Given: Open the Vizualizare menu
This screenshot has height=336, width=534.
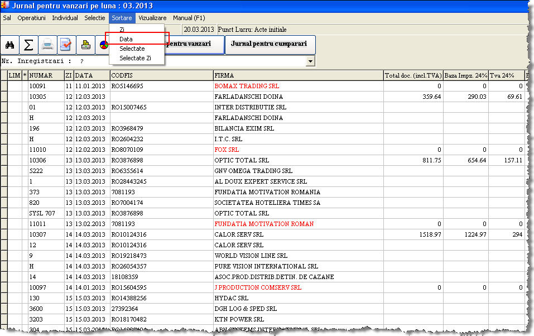Looking at the screenshot, I should pos(152,18).
